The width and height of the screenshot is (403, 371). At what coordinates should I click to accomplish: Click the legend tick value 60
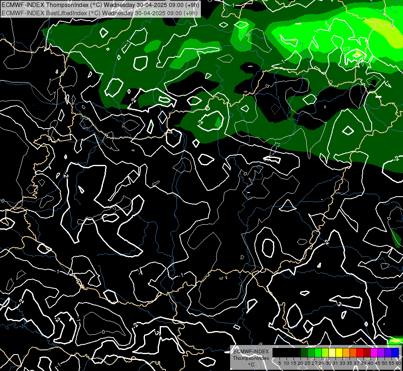pyautogui.click(x=398, y=363)
